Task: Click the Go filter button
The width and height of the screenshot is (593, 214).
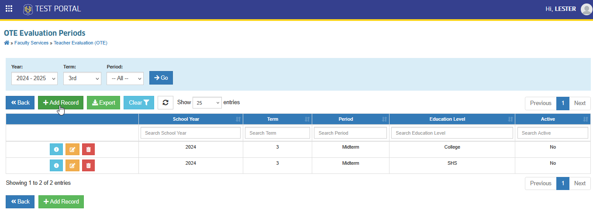Action: [161, 78]
